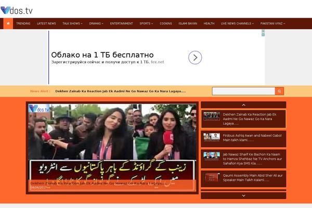Click the thumbnail of the Firdous Ashiq Awan item
The image size is (312, 208).
212,137
